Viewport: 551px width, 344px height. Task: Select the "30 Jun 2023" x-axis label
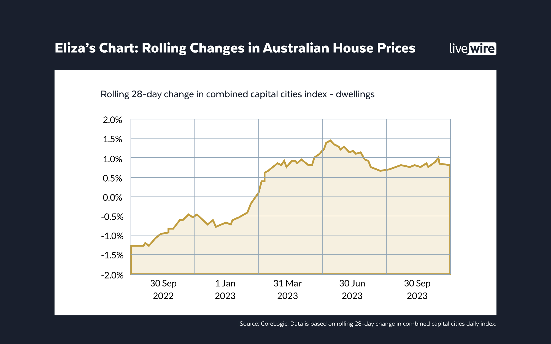point(352,290)
